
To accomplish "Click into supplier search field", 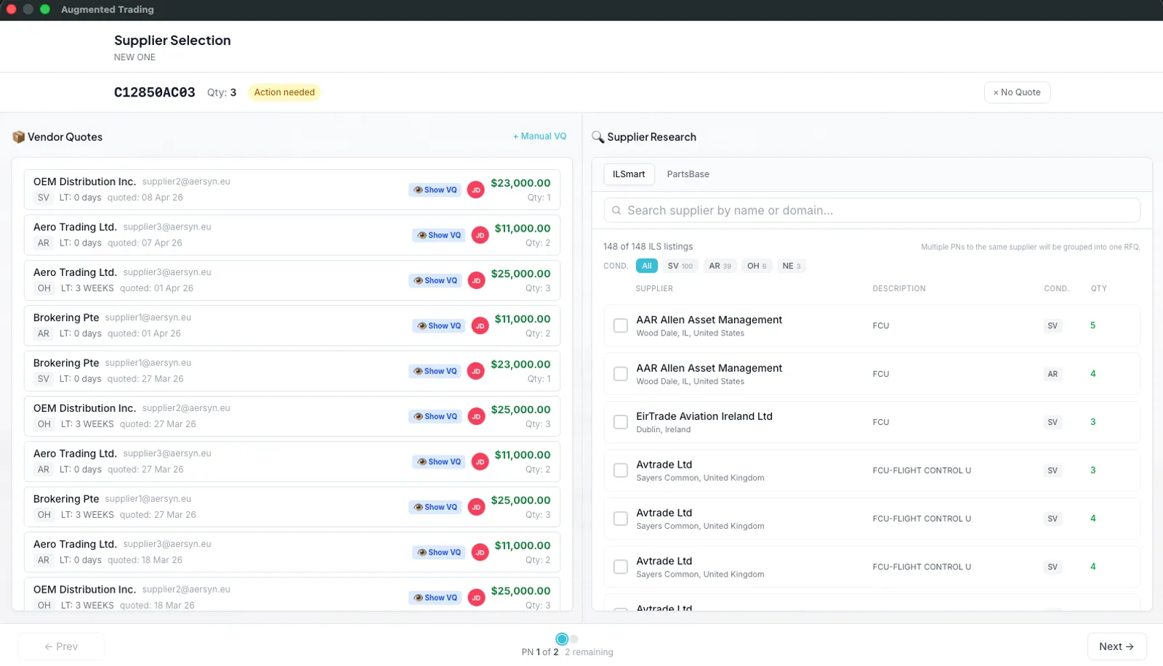I will click(x=872, y=211).
